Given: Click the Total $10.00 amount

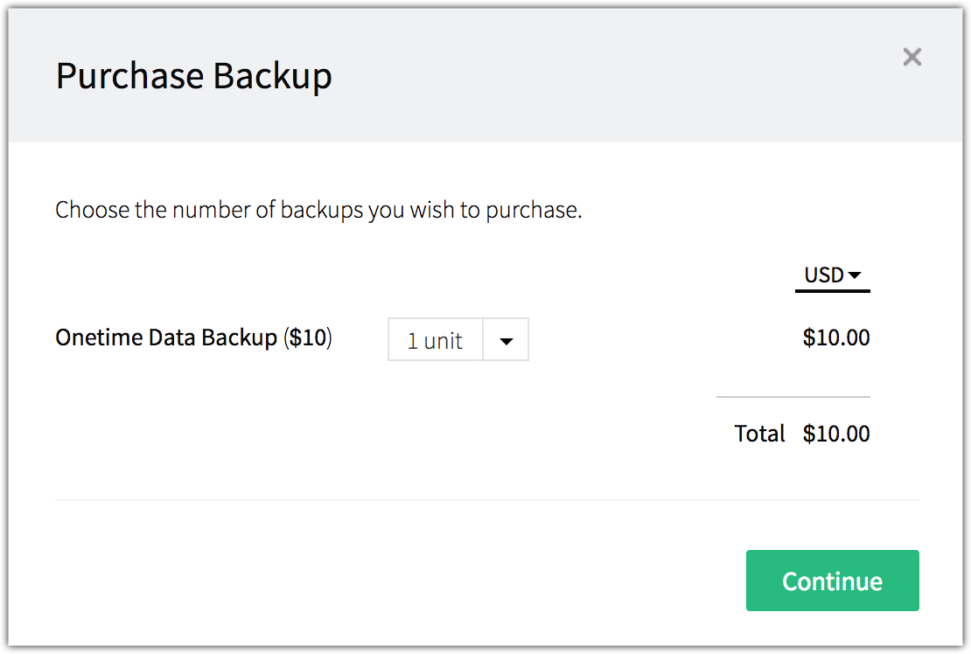Looking at the screenshot, I should pyautogui.click(x=836, y=434).
